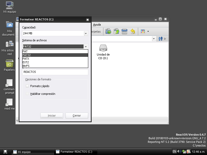
Task: Click the EN language indicator in tray
Action: click(x=174, y=151)
